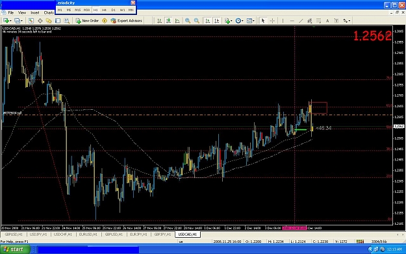Switch periodicity to H4

pos(105,10)
